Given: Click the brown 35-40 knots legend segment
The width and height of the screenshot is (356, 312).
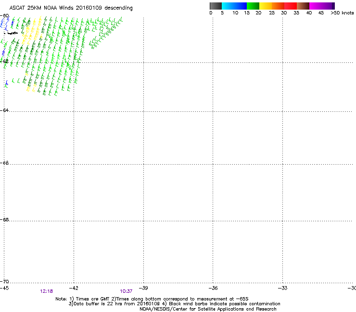Looking at the screenshot, I should (303, 6).
